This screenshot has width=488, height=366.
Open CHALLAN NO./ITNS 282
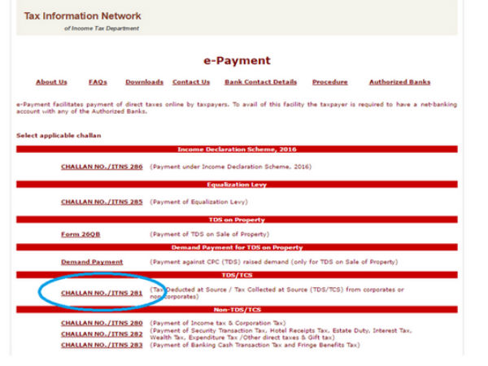[102, 333]
